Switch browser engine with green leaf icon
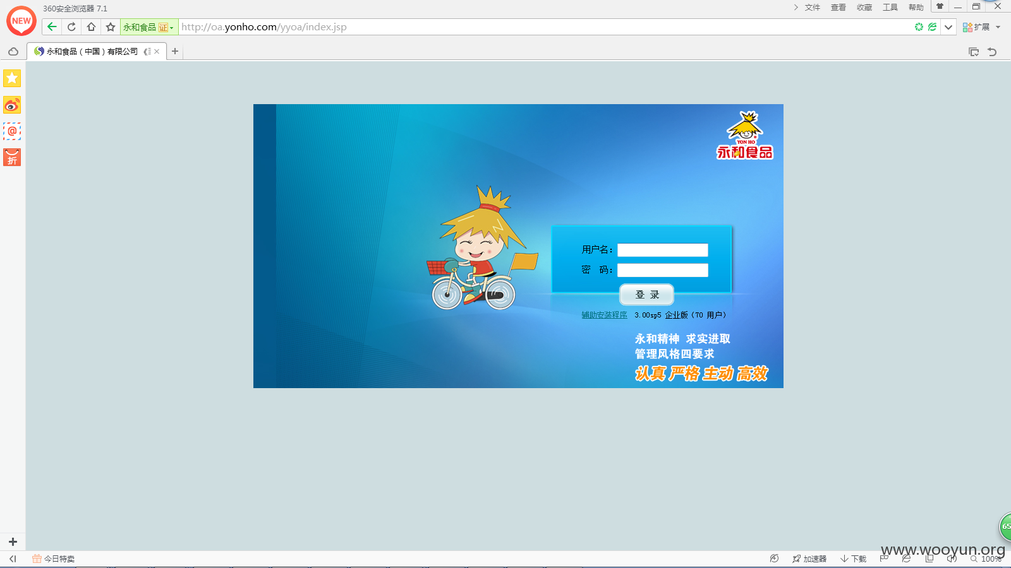This screenshot has height=568, width=1011. click(x=932, y=27)
